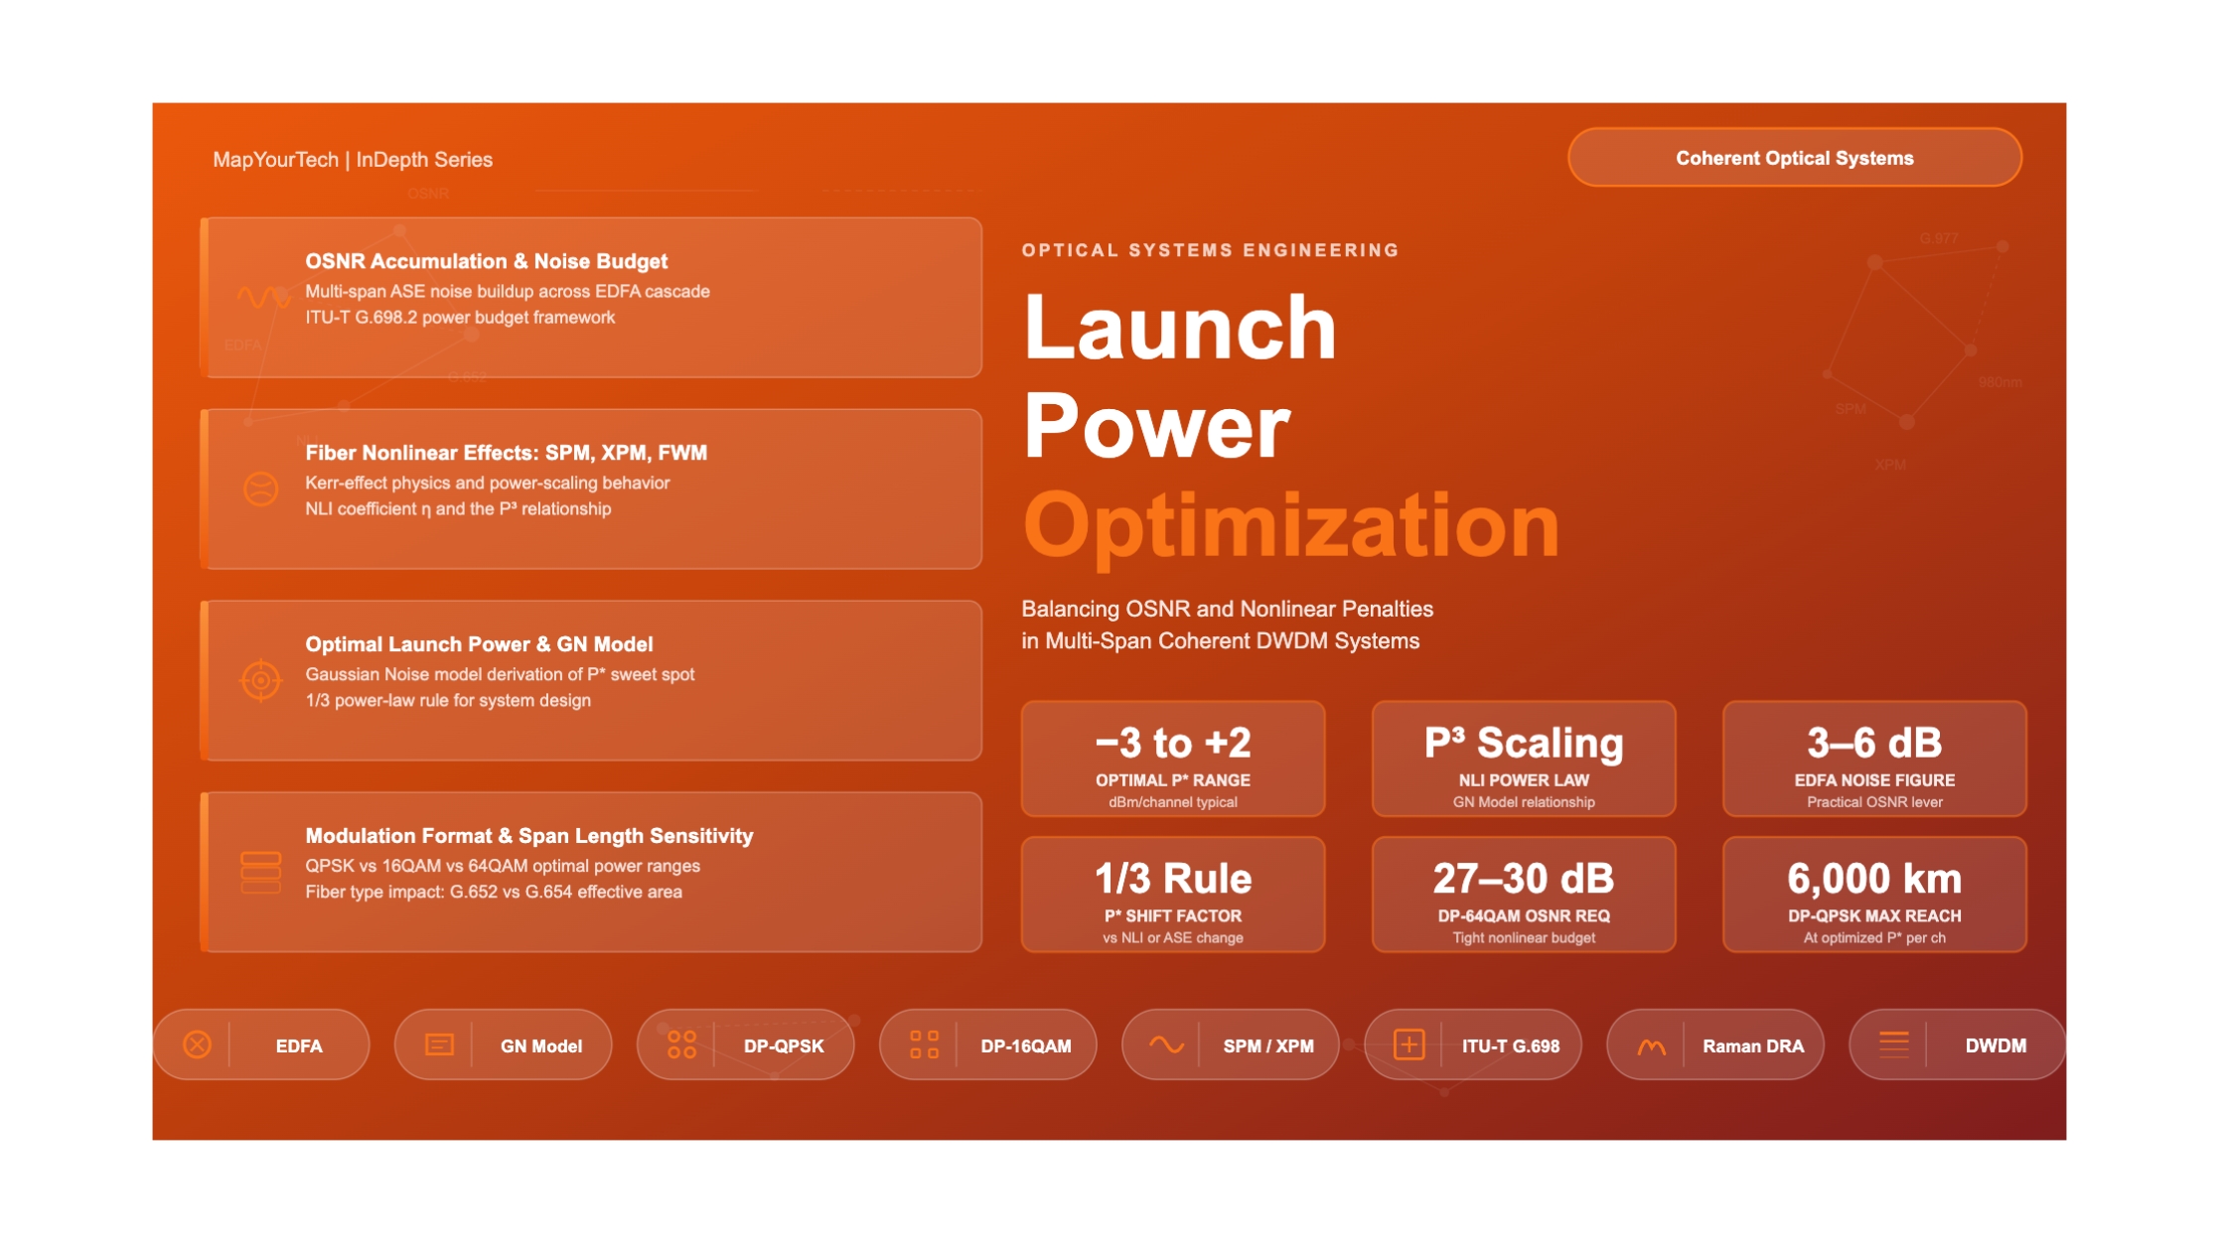
Task: Select the SPM / XPM tag label
Action: tap(1268, 1046)
